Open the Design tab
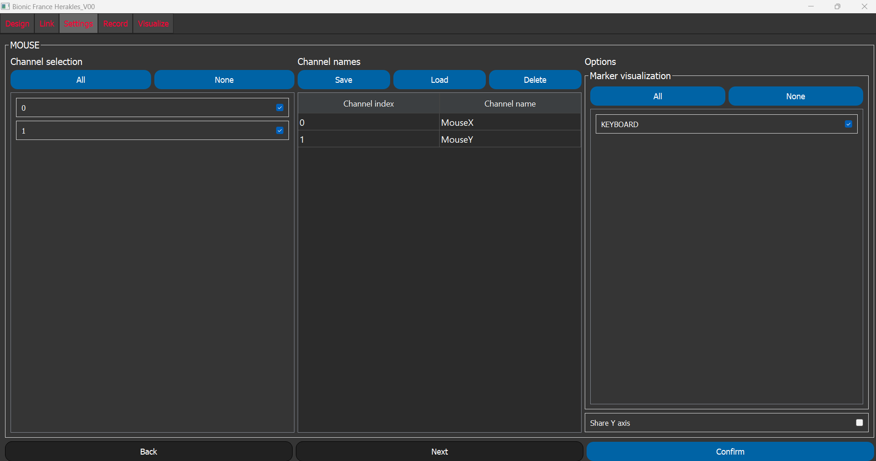The width and height of the screenshot is (876, 461). pos(17,24)
